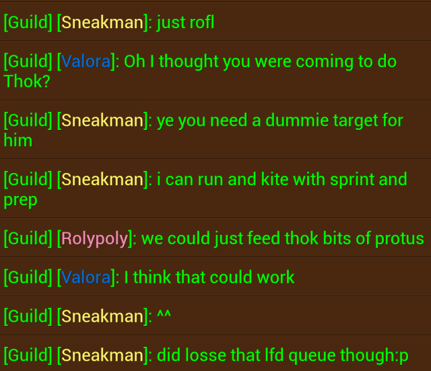Select the 'we could just feed thok' message

click(x=215, y=238)
